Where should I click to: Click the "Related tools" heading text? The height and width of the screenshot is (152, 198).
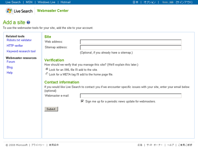tap(15, 36)
